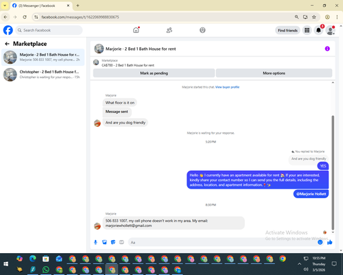Click the address bar URL
This screenshot has height=275, width=343.
[80, 17]
